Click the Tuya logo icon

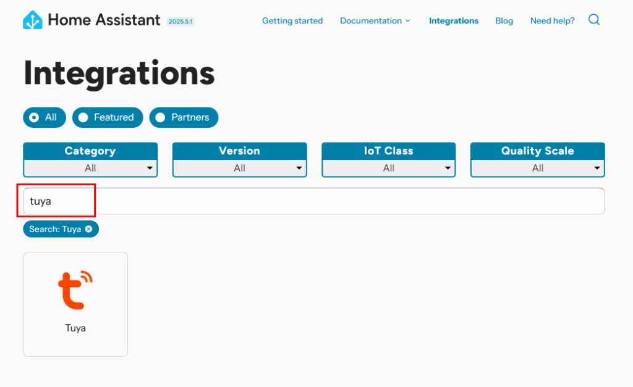click(75, 289)
